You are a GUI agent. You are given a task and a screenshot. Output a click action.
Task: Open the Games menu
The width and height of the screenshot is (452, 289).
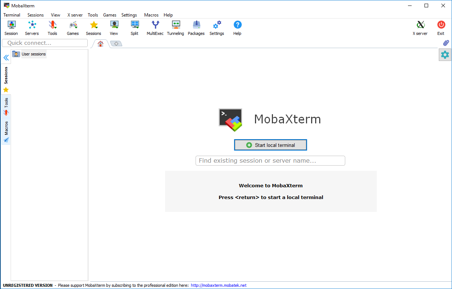pos(110,15)
